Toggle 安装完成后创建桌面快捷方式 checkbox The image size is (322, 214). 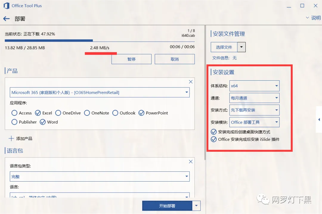coord(213,132)
